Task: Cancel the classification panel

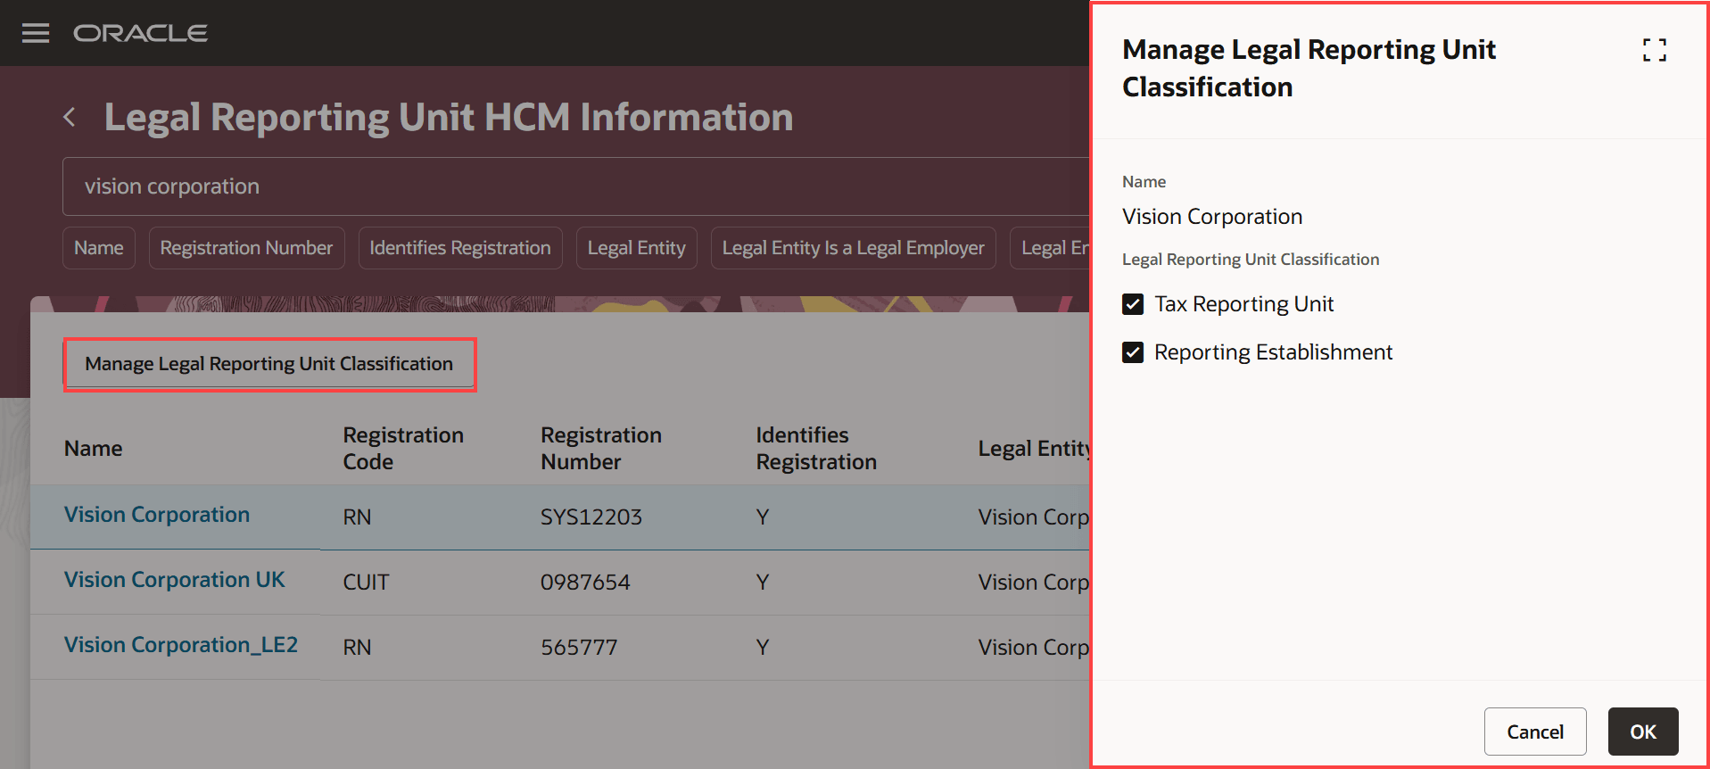Action: [1534, 732]
